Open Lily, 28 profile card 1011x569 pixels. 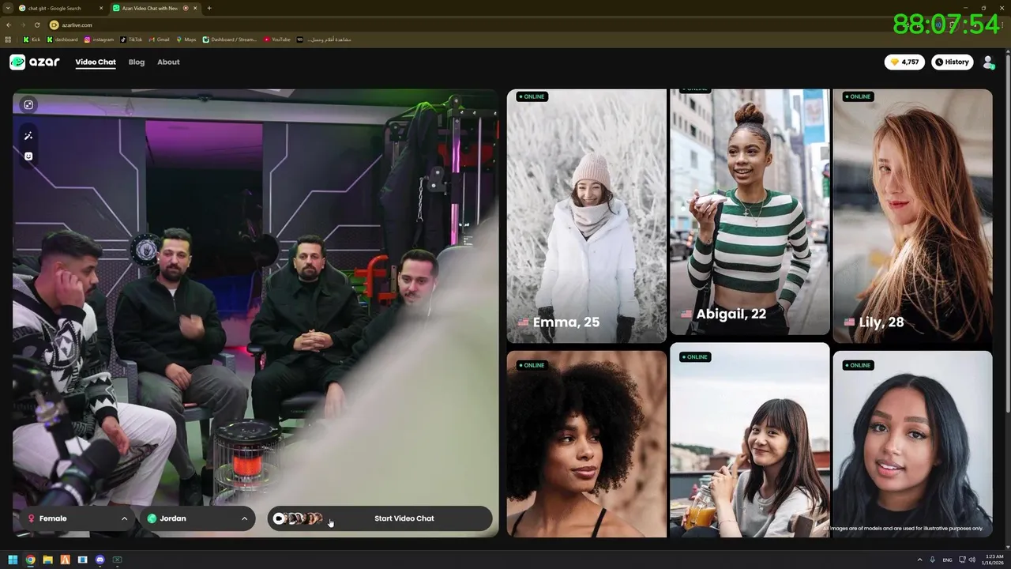click(x=912, y=216)
